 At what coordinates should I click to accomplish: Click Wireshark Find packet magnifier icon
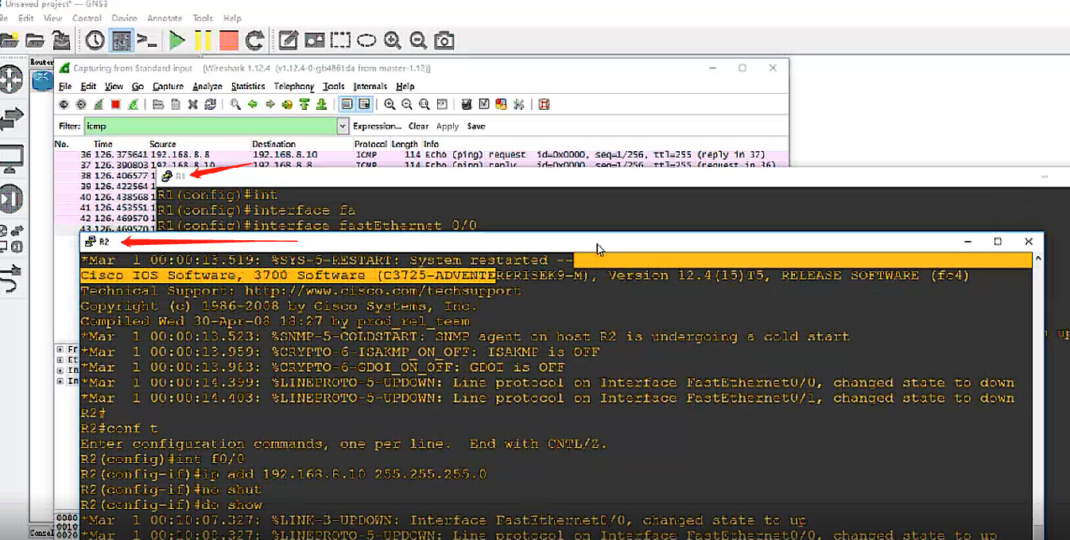(x=235, y=104)
